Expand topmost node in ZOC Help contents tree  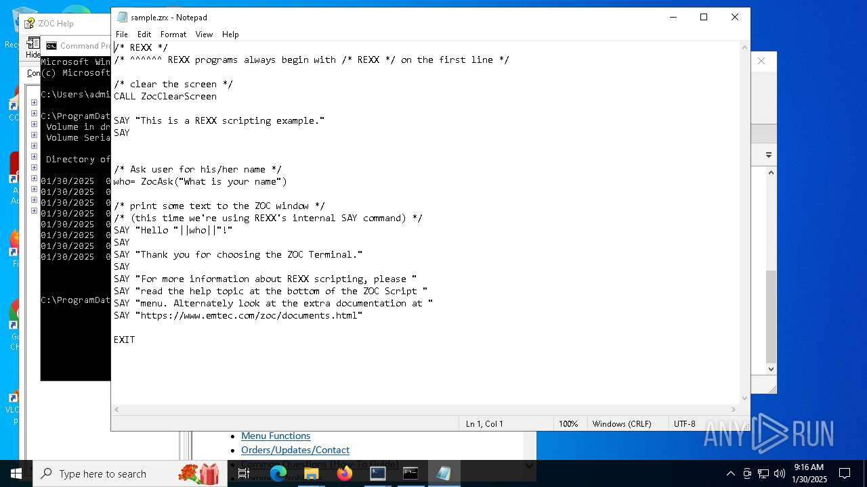point(34,103)
